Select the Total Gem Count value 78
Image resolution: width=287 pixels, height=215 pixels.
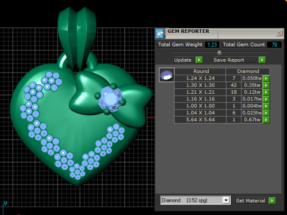coord(274,45)
